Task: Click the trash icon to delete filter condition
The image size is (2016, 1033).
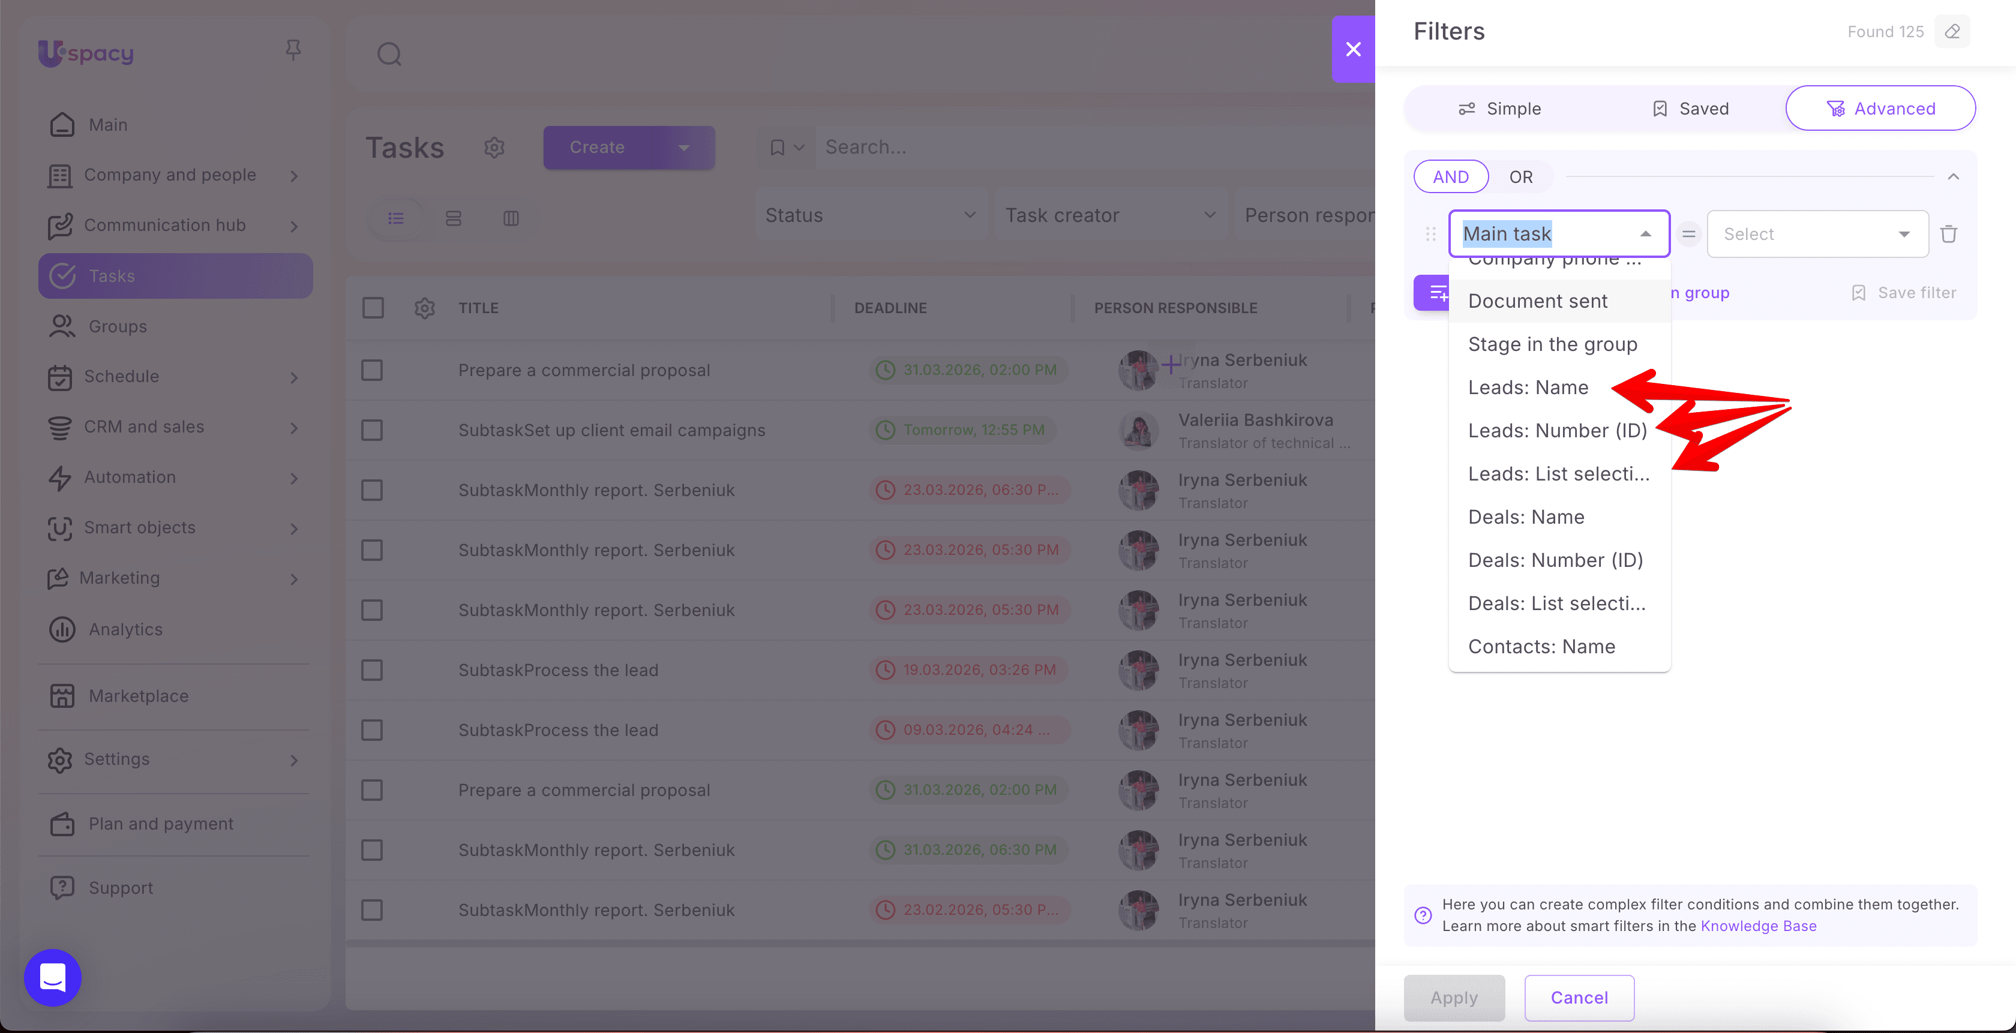Action: click(x=1949, y=234)
